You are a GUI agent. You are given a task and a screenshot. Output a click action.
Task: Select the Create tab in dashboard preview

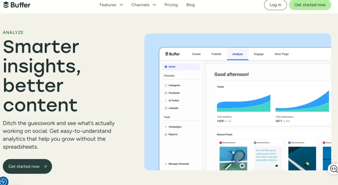pos(196,54)
